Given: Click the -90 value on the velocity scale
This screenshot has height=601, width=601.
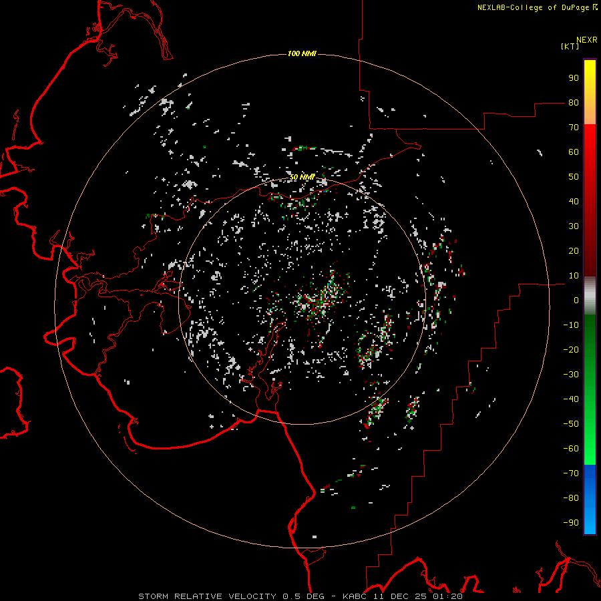Looking at the screenshot, I should click(x=571, y=523).
